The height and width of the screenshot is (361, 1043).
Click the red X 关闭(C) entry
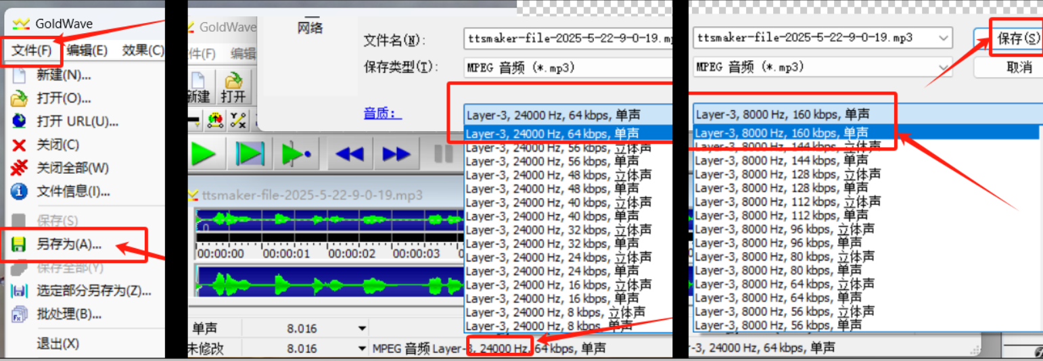tap(57, 145)
